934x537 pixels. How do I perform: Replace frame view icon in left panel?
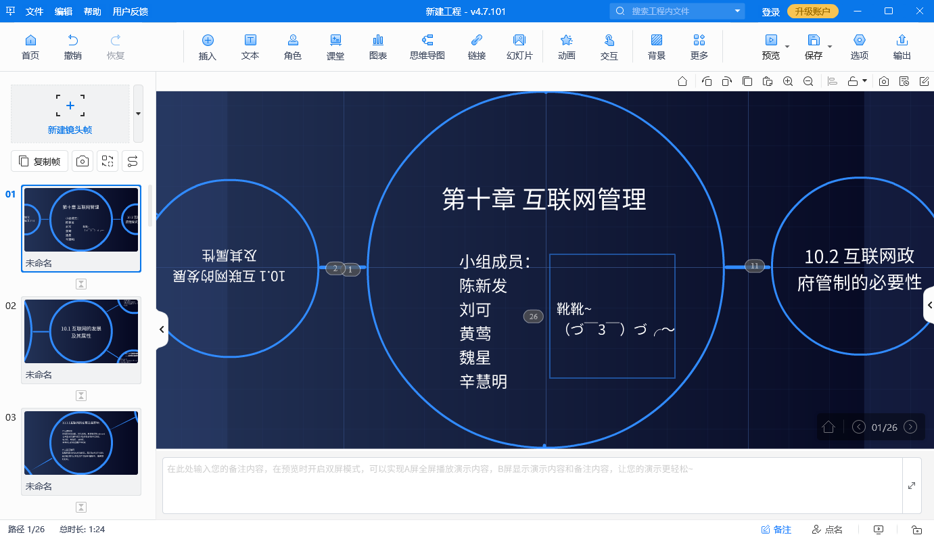(108, 161)
